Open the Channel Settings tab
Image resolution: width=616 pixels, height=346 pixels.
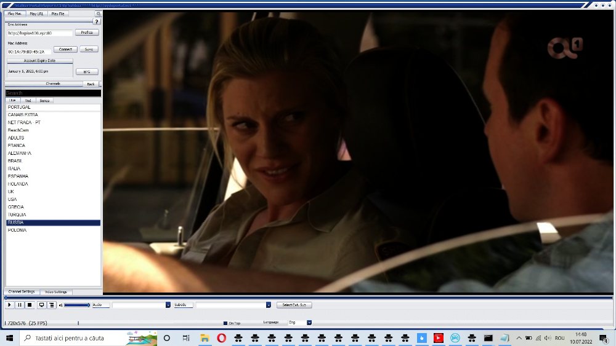(x=22, y=292)
